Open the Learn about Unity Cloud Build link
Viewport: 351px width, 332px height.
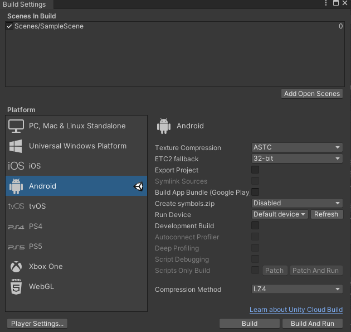coord(296,310)
